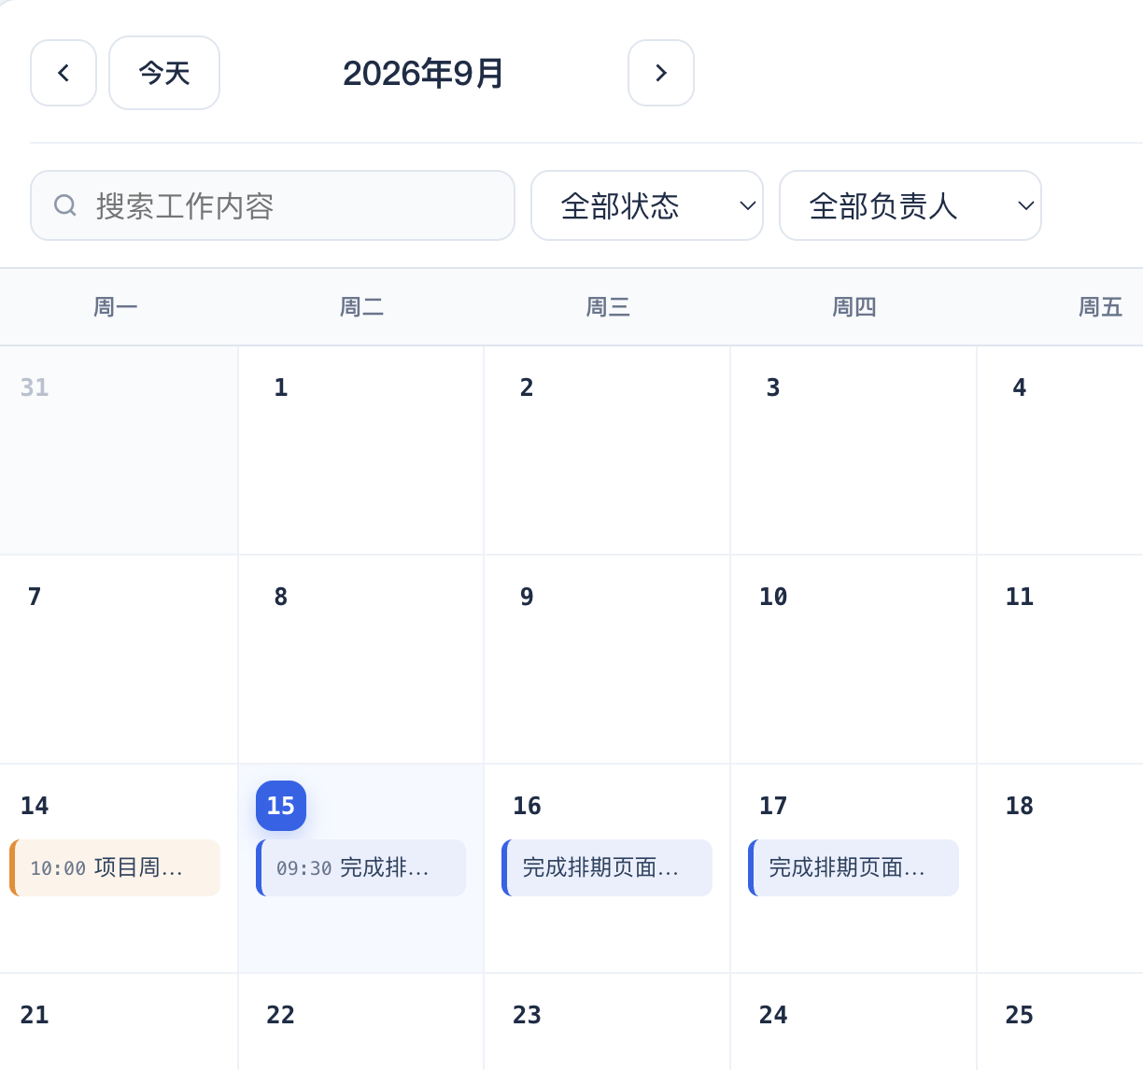
Task: Select date 11 in the calendar
Action: tap(1020, 597)
